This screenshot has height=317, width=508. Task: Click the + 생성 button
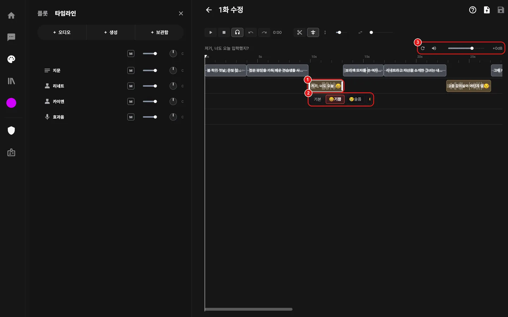tap(110, 32)
